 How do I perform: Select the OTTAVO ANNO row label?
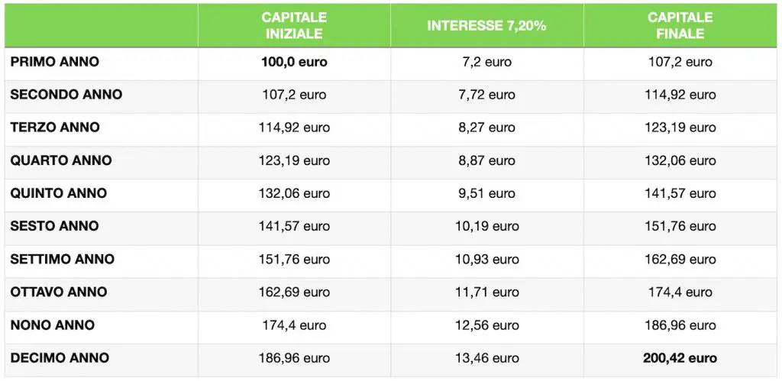pyautogui.click(x=59, y=292)
